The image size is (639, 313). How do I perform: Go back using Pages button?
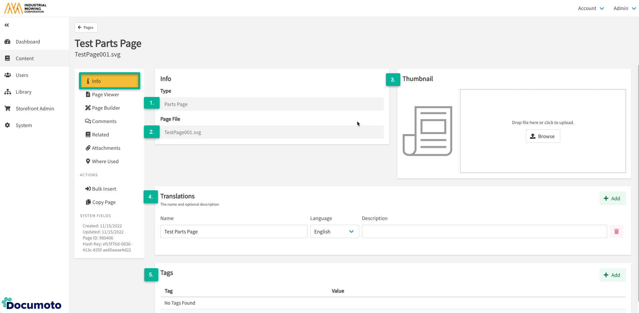pos(86,27)
